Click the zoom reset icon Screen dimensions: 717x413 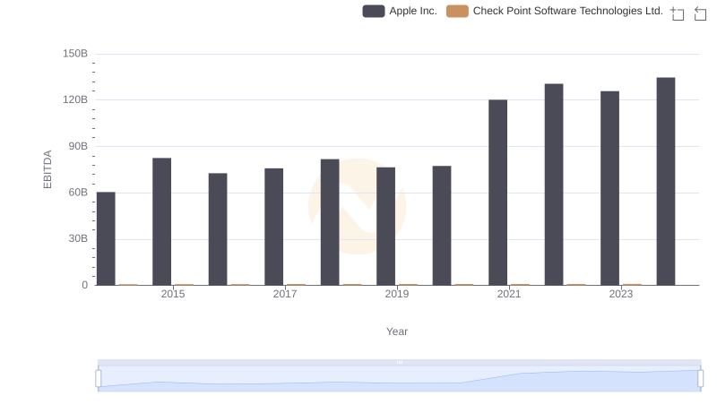point(700,13)
